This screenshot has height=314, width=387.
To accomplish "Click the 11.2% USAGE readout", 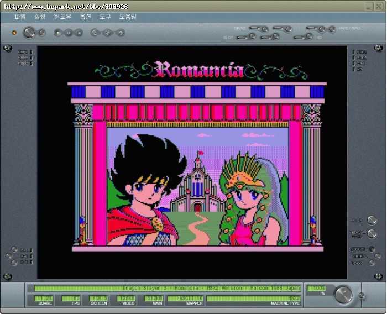I will tap(44, 298).
